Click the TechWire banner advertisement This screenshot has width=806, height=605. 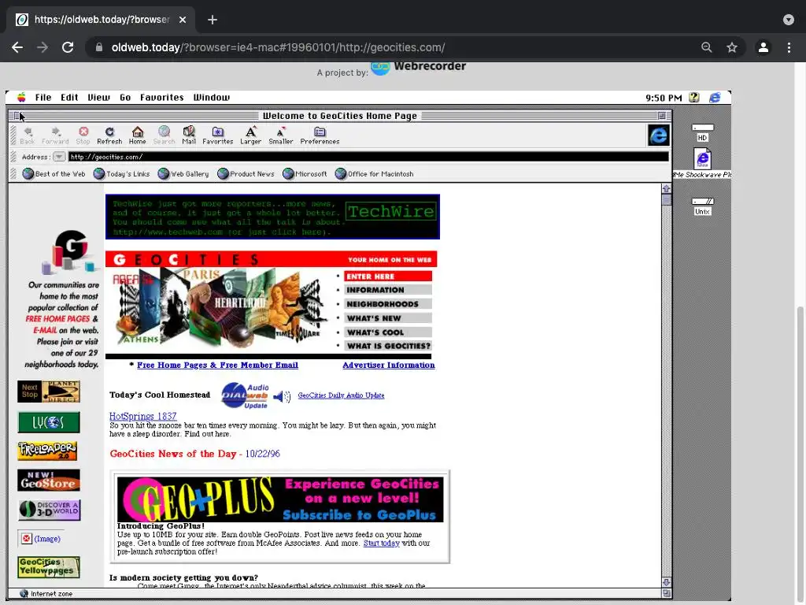coord(272,217)
